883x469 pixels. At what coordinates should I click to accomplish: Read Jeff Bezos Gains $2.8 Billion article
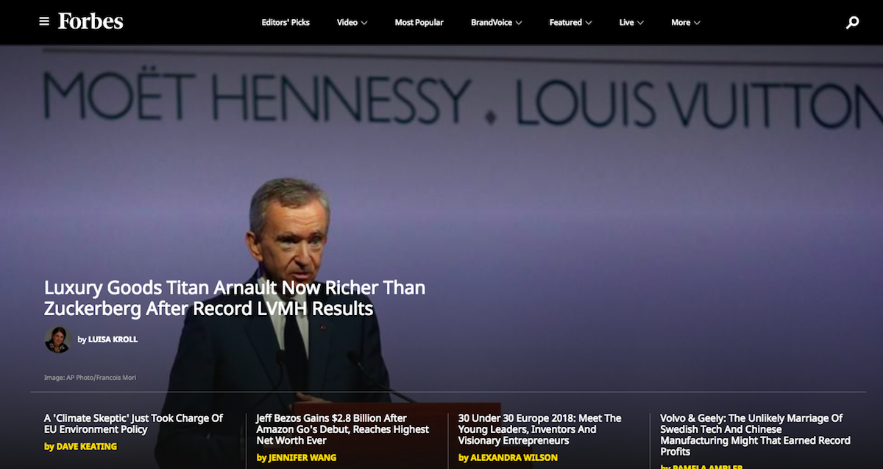click(342, 429)
